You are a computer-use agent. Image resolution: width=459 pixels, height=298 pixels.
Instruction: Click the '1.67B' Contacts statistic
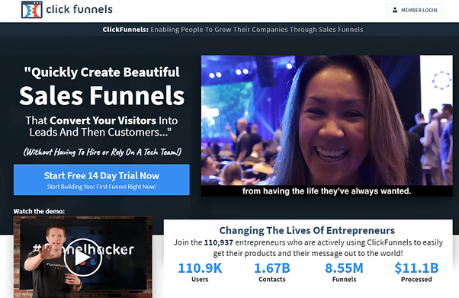272,268
